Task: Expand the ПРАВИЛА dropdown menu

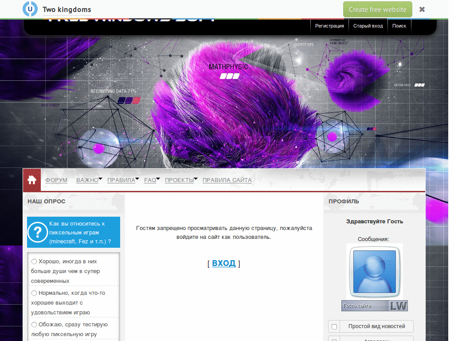Action: pyautogui.click(x=123, y=180)
